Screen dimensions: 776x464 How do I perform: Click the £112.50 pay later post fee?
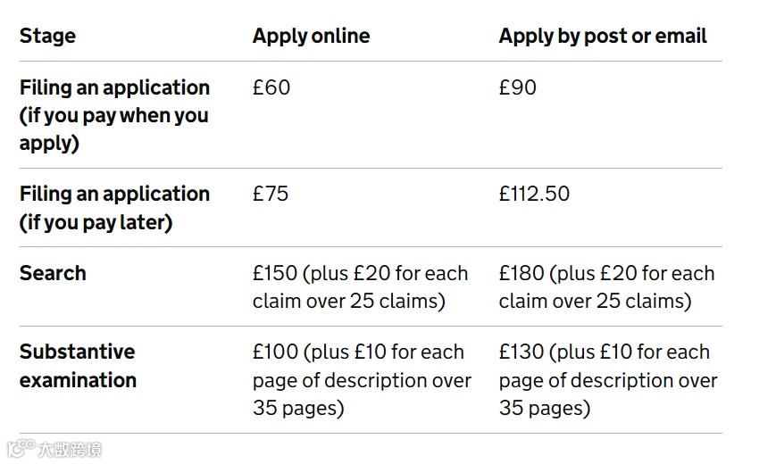534,194
